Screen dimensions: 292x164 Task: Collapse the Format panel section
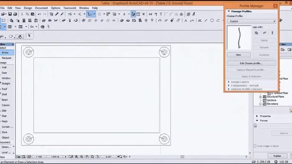[x=257, y=120]
